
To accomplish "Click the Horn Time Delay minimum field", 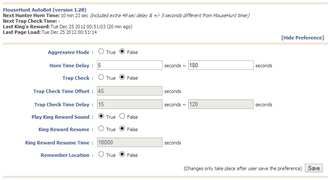I will pyautogui.click(x=129, y=65).
